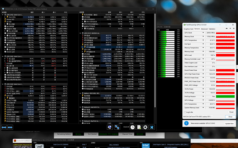The height and width of the screenshot is (148, 238).
Task: Click the Close button at GPU-Z bottom
Action: pyautogui.click(x=230, y=117)
